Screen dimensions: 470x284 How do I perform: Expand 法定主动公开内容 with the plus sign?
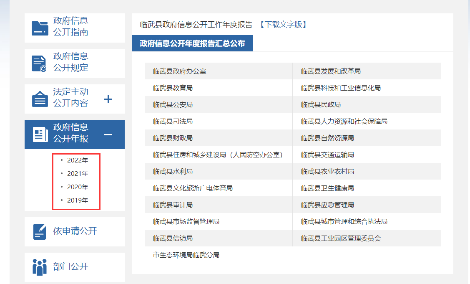pyautogui.click(x=108, y=99)
